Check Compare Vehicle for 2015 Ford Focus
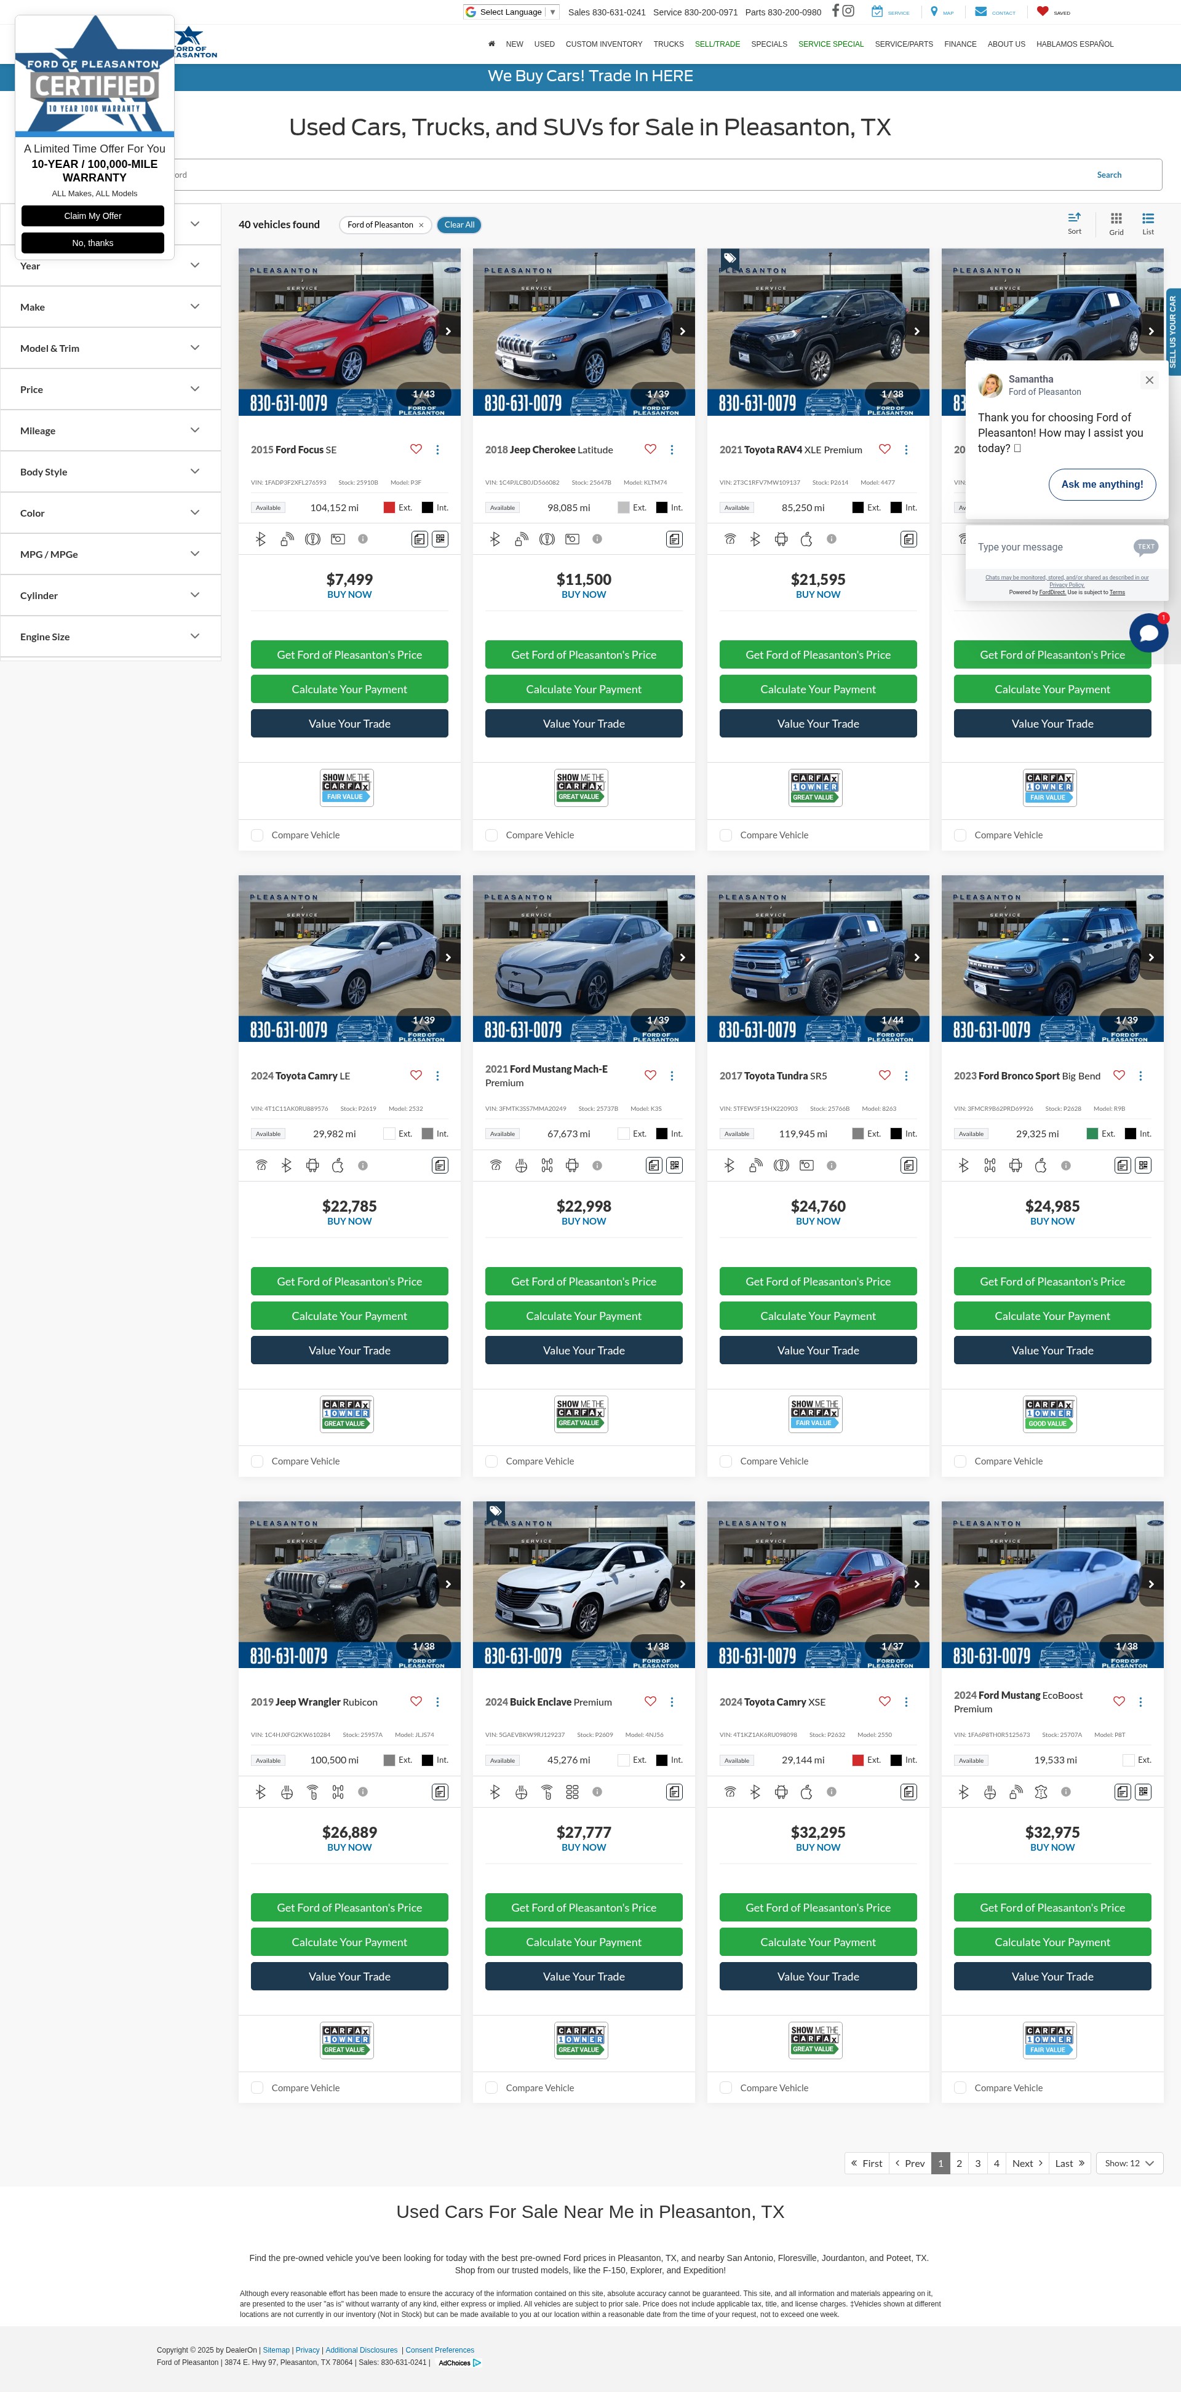1181x2392 pixels. click(257, 835)
